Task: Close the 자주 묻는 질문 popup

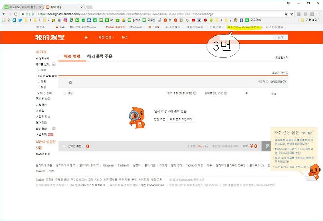Action: pyautogui.click(x=313, y=130)
